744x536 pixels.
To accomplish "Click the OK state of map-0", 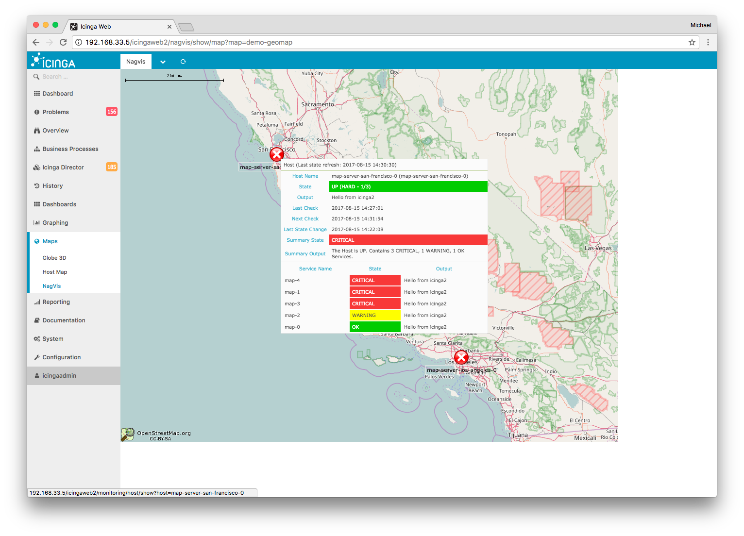I will click(375, 327).
